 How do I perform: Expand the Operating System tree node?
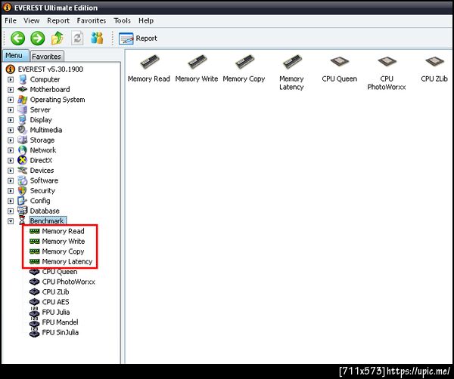[x=11, y=100]
